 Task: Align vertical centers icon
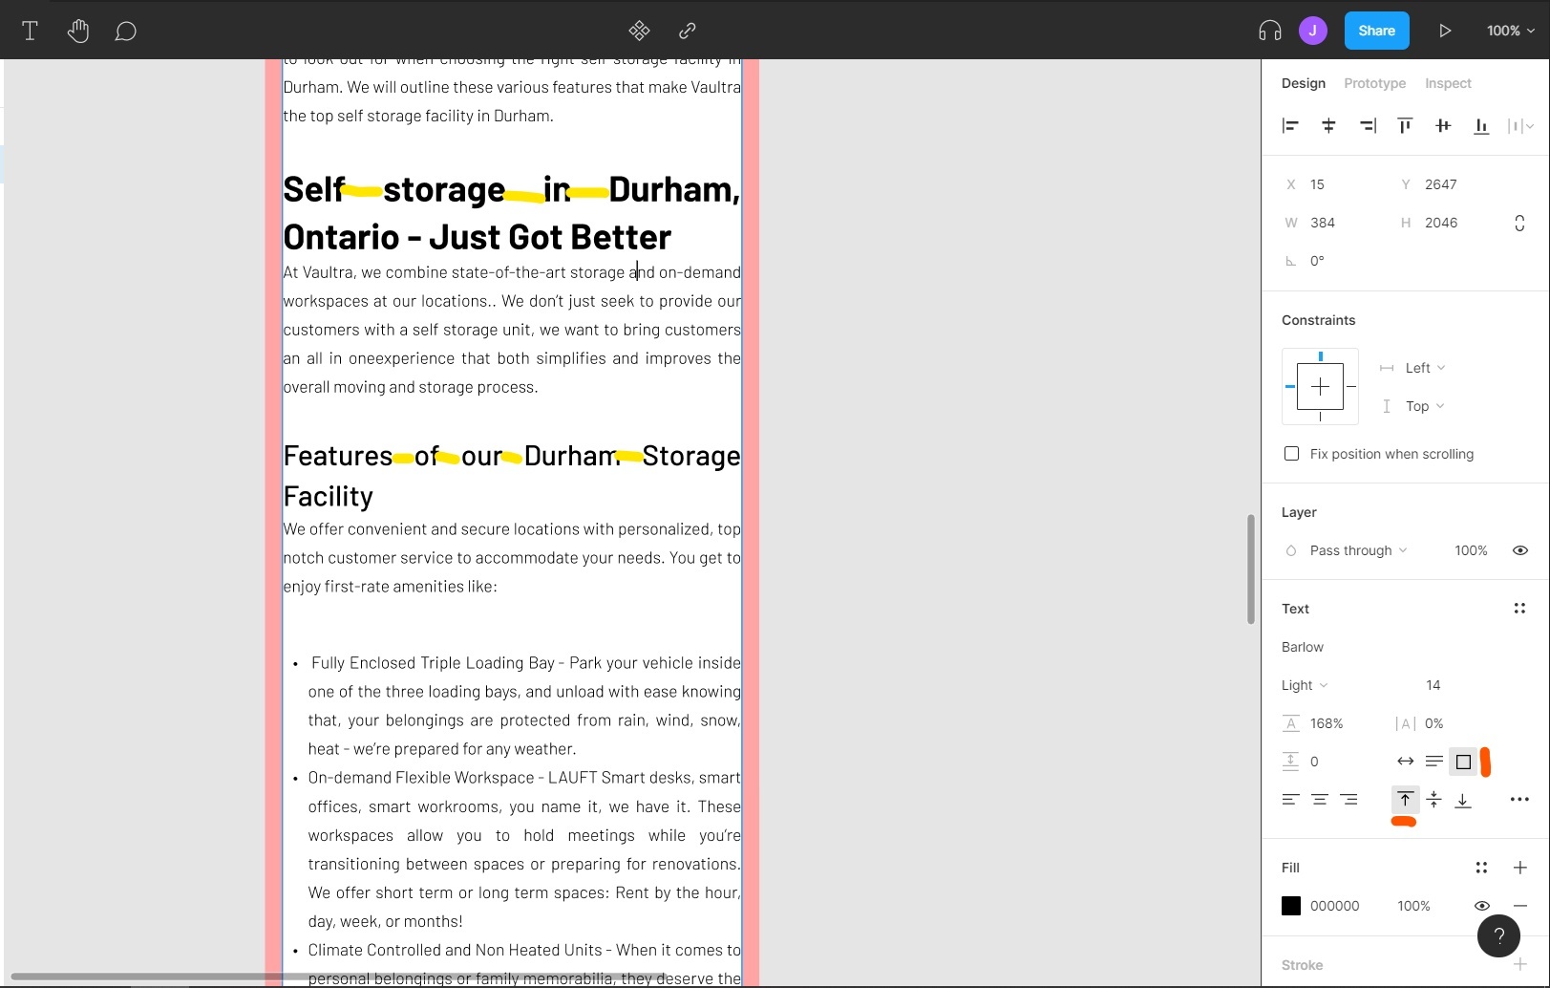tap(1443, 125)
